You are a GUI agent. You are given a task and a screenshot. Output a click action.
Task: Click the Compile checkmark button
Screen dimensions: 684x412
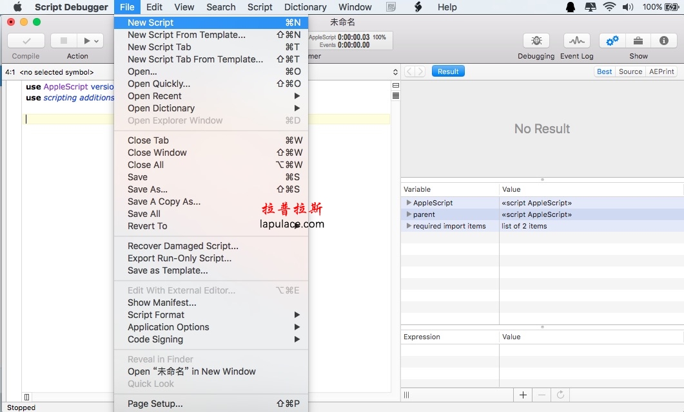tap(26, 41)
